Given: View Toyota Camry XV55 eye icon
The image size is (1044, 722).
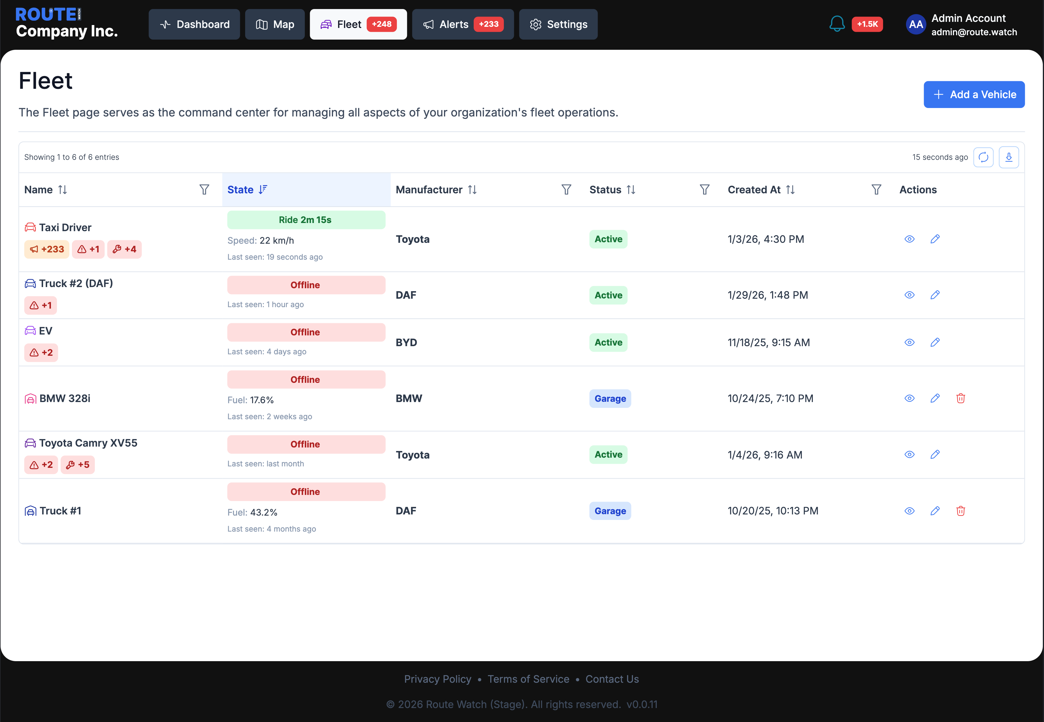Looking at the screenshot, I should tap(909, 455).
